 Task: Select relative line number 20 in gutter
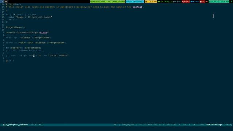point(3,4)
